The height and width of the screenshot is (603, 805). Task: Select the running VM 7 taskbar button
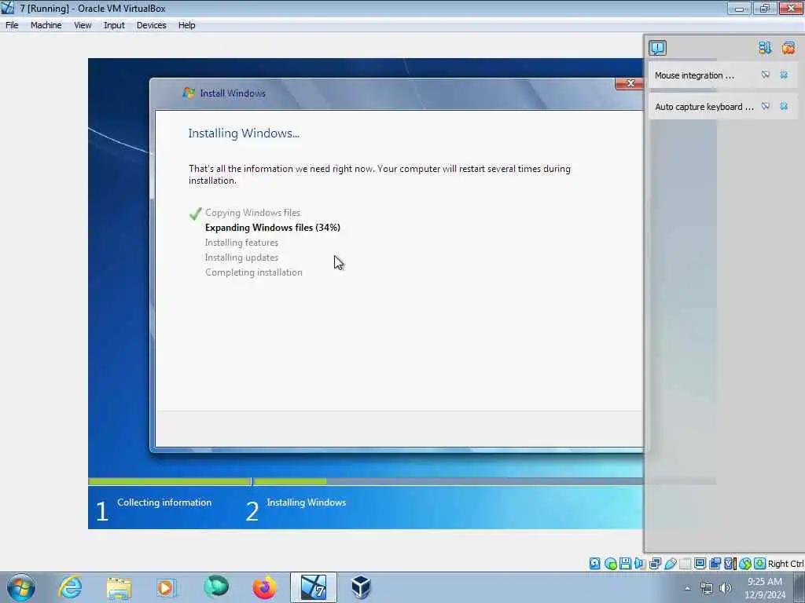tap(313, 587)
